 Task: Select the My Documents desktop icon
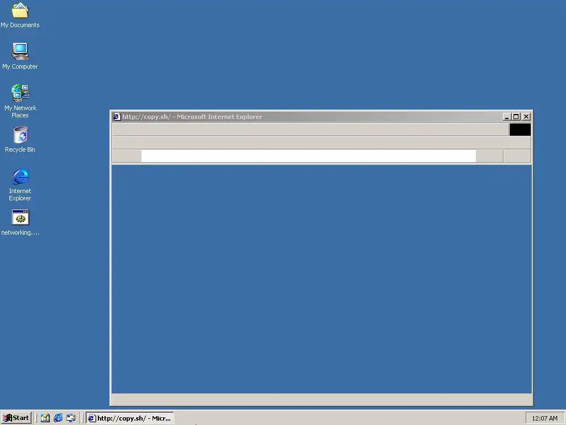tap(20, 15)
